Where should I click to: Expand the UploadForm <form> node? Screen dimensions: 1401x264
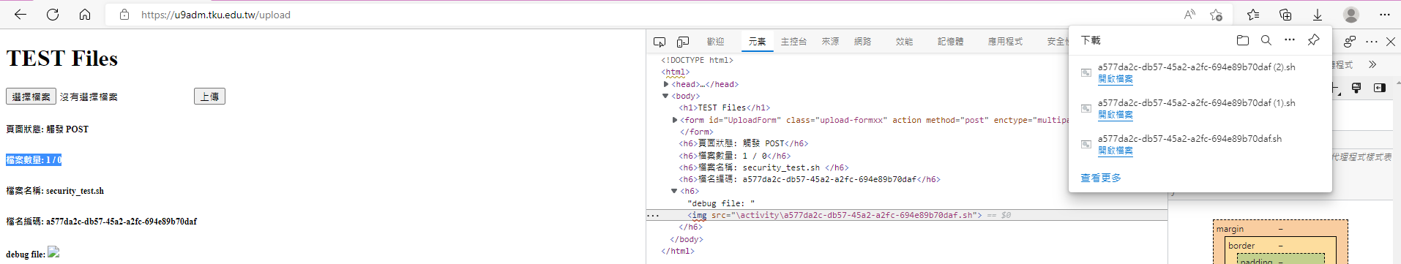tap(675, 120)
